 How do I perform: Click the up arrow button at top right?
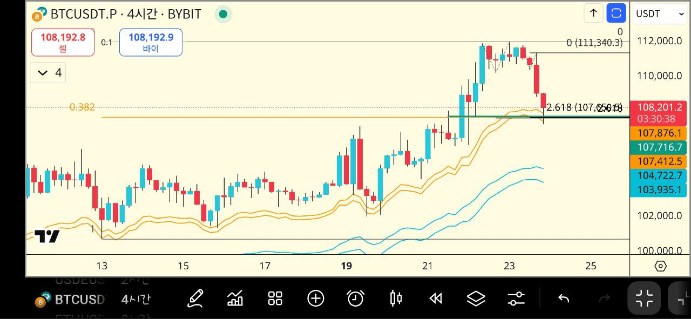pos(593,13)
